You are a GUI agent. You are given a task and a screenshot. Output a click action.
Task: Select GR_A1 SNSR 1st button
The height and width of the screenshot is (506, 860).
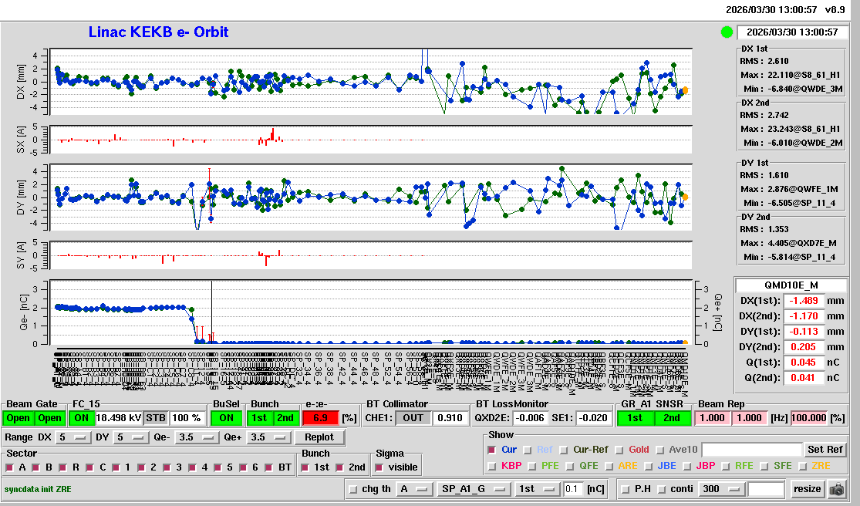tap(635, 418)
